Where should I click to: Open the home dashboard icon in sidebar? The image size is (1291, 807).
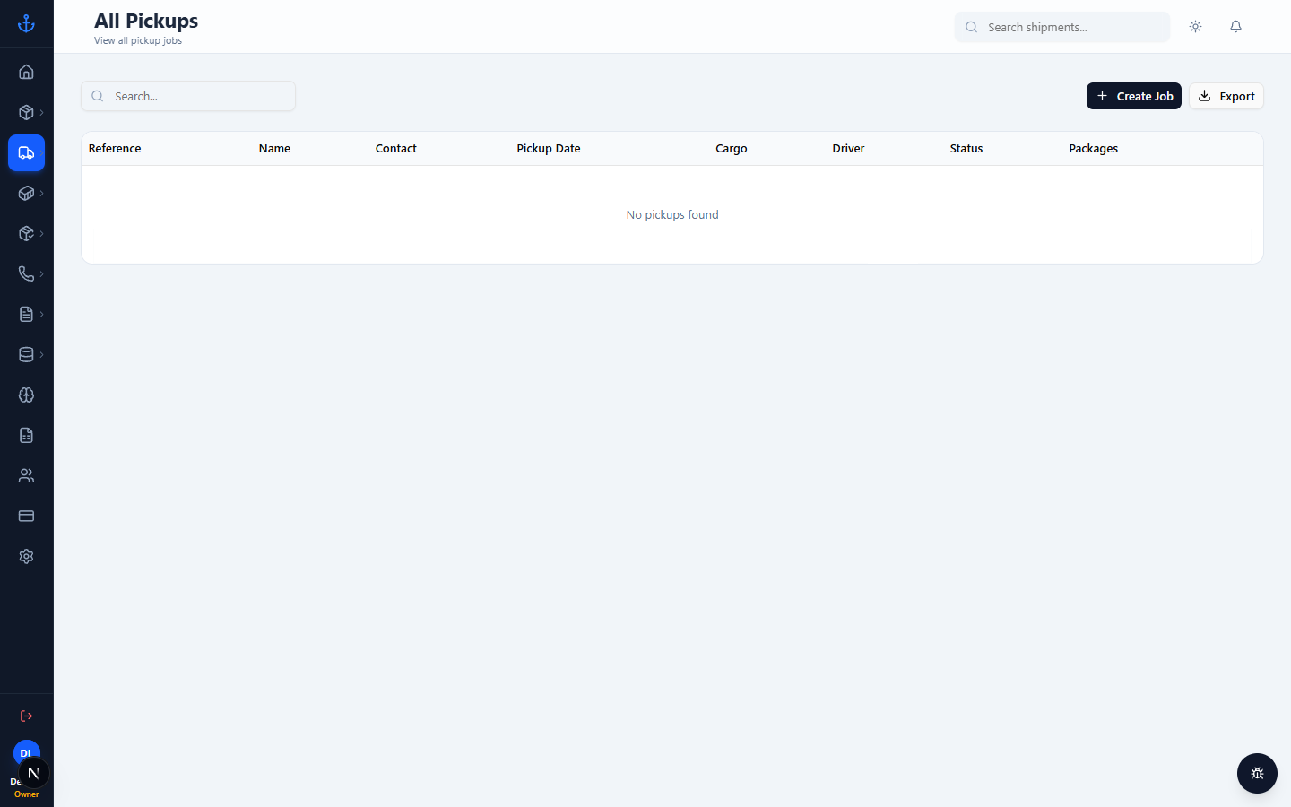pyautogui.click(x=26, y=72)
